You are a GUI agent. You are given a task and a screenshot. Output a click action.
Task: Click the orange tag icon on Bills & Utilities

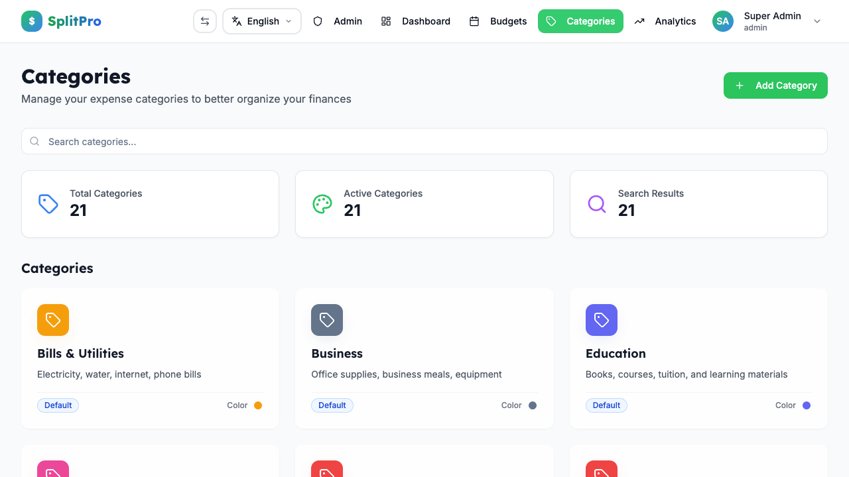tap(52, 320)
